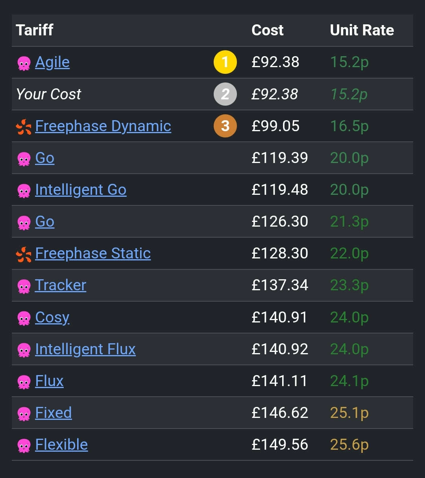The width and height of the screenshot is (425, 478).
Task: Open the Freephase Dynamic tariff link
Action: point(103,126)
